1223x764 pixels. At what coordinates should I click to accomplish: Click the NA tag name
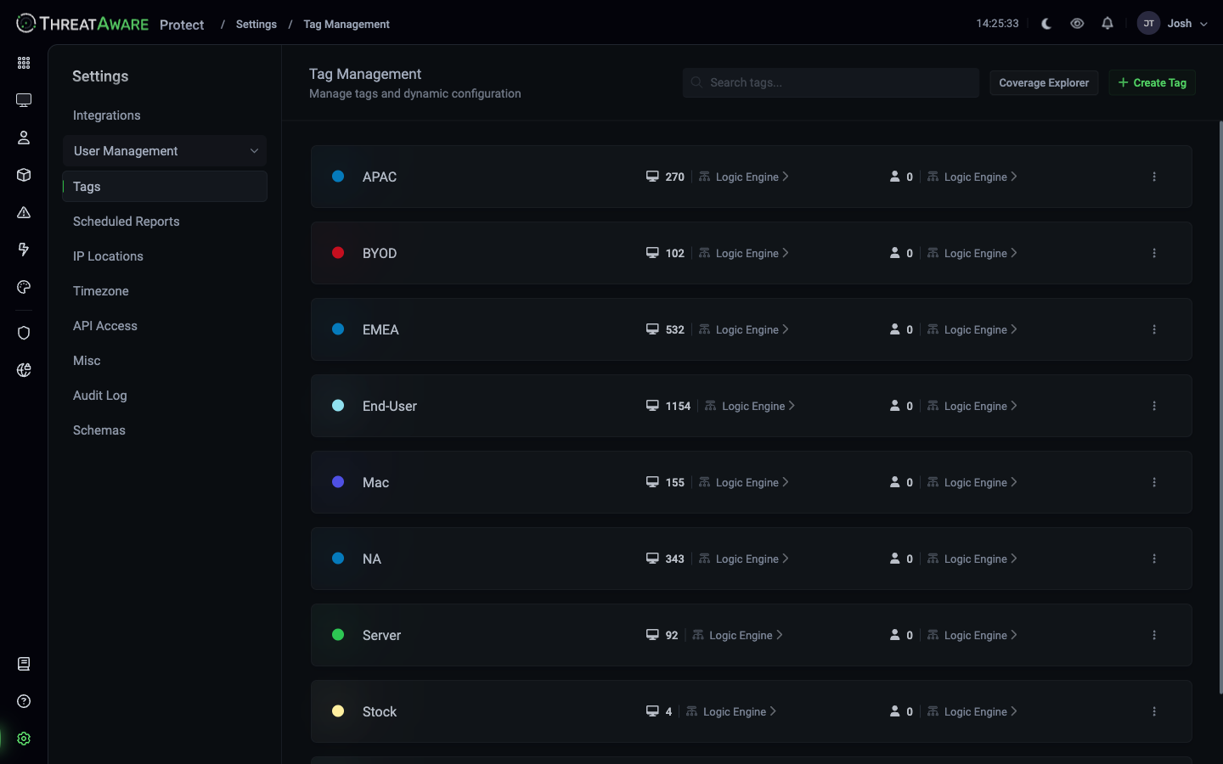[x=372, y=559]
